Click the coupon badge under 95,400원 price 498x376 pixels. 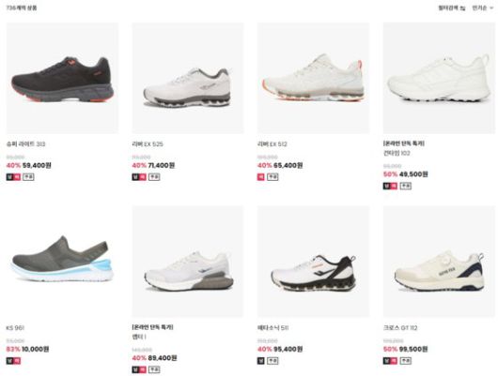click(272, 361)
